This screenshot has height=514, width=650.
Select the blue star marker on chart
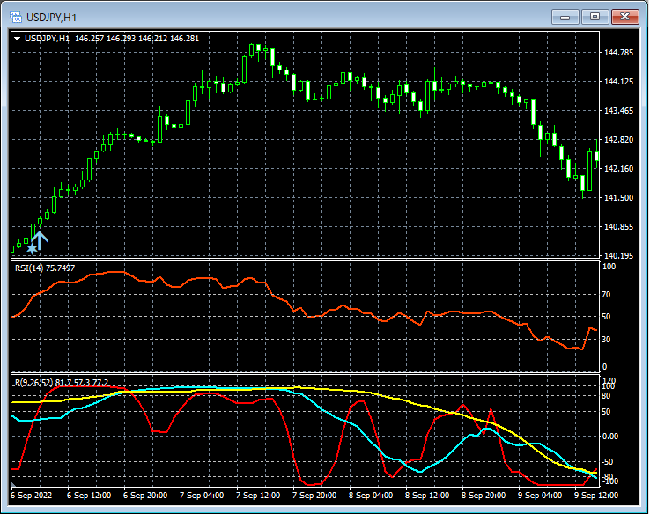[32, 250]
